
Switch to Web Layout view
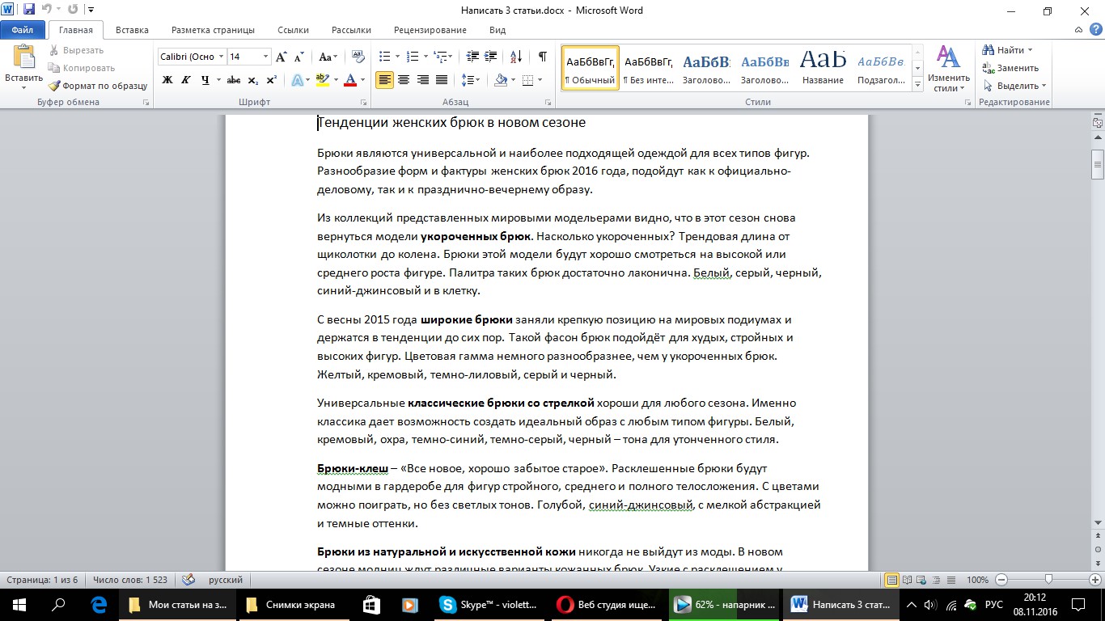coord(921,580)
